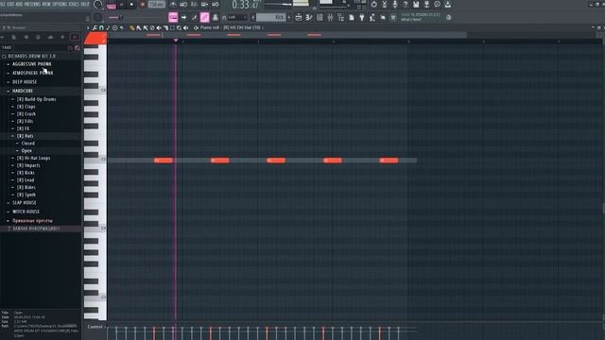Open the OPTIONS menu
The width and height of the screenshot is (605, 340).
coord(60,4)
